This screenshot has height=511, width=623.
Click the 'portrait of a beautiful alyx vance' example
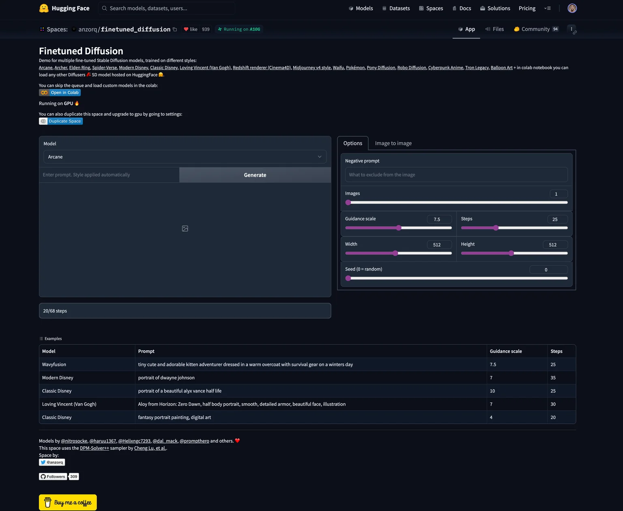pos(307,391)
